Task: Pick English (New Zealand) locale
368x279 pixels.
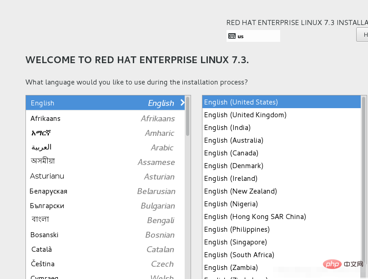Action: click(282, 191)
